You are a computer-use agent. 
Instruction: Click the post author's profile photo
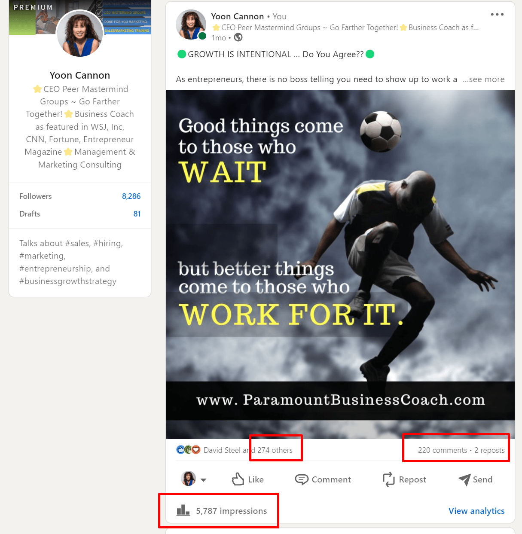tap(191, 25)
